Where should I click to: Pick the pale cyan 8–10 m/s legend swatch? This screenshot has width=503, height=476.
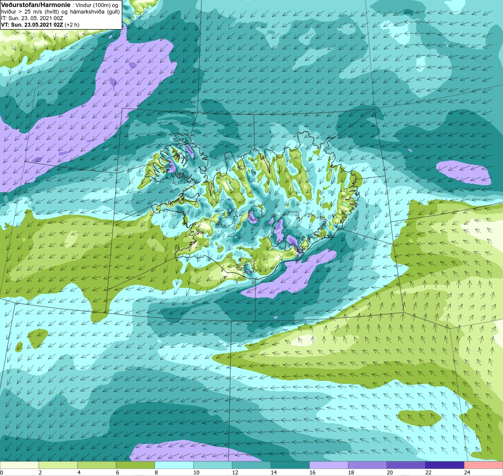click(174, 465)
